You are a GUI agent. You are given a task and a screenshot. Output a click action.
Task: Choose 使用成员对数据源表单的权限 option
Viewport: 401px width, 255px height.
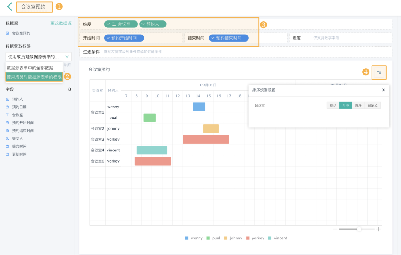tap(34, 76)
